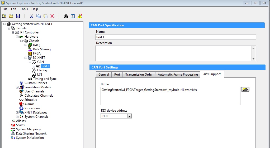Collapse the RT Controller node
This screenshot has width=270, height=148.
[x=13, y=32]
